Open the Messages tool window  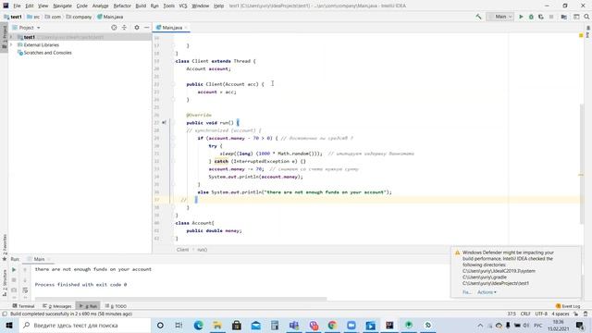point(57,306)
